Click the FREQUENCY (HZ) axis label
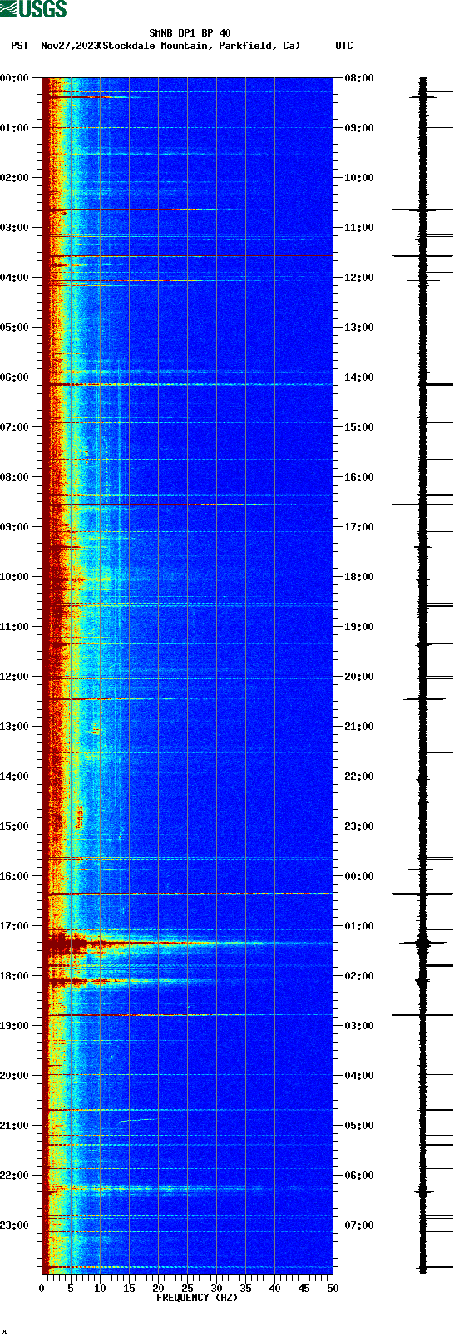 pos(197,1297)
